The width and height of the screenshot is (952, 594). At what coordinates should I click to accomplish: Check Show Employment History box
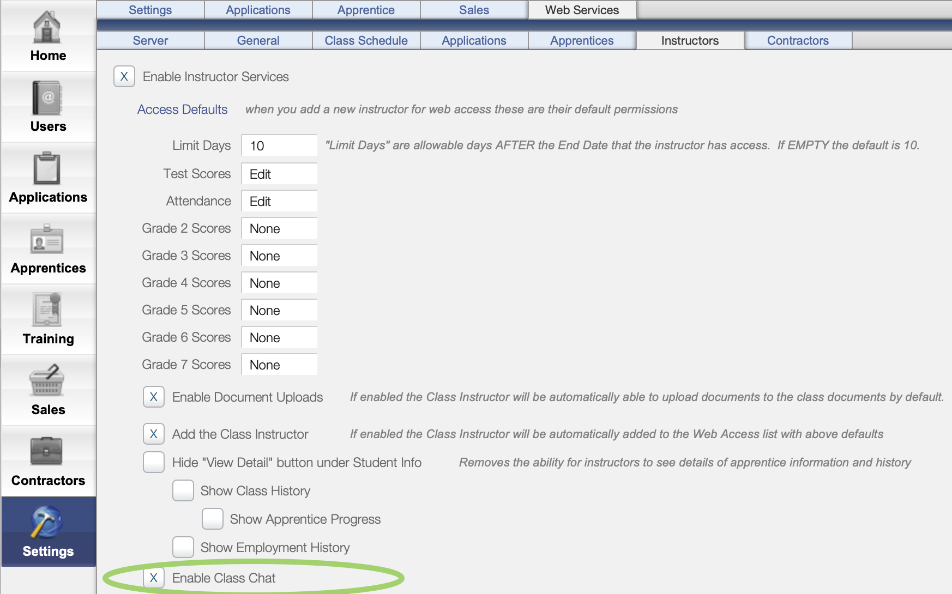(183, 548)
